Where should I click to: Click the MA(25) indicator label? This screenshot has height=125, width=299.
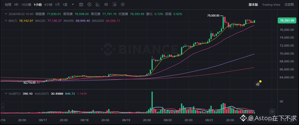40,20
